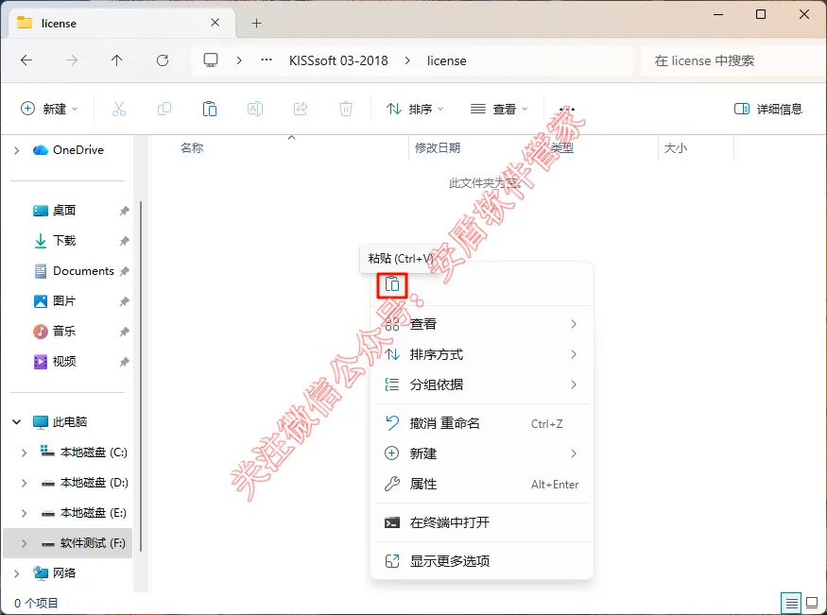
Task: Click the navigation pane scrollbar
Action: [x=141, y=376]
